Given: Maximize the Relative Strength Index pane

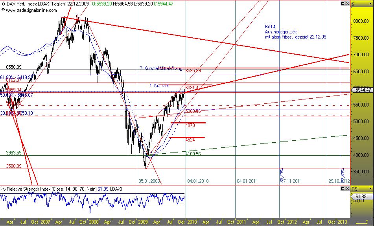Looking at the screenshot, I should click(x=343, y=189).
